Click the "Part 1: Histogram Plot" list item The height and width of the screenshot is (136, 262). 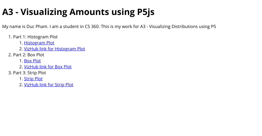(35, 37)
